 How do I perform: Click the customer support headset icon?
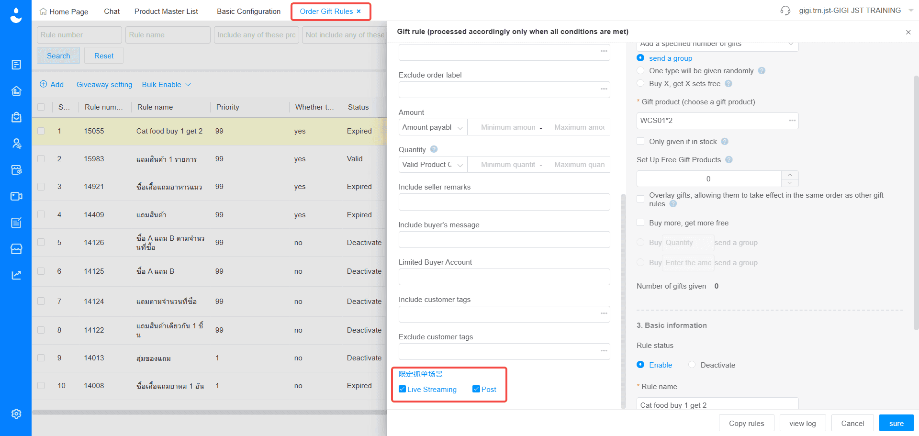785,11
